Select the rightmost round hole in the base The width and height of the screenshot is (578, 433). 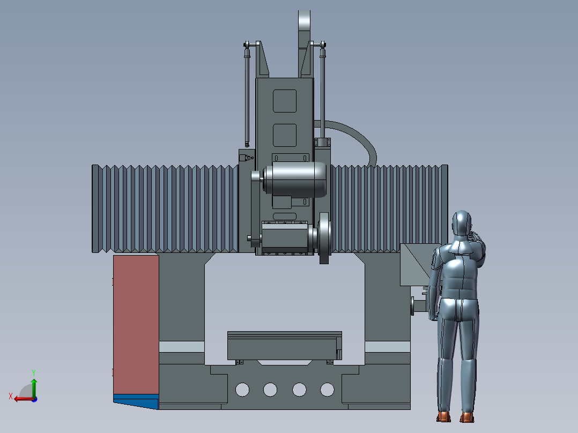(327, 390)
